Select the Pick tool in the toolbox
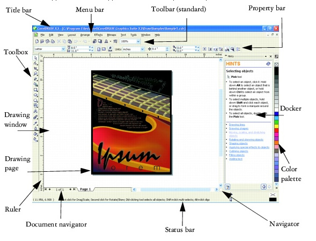The width and height of the screenshot is (316, 241). point(35,58)
